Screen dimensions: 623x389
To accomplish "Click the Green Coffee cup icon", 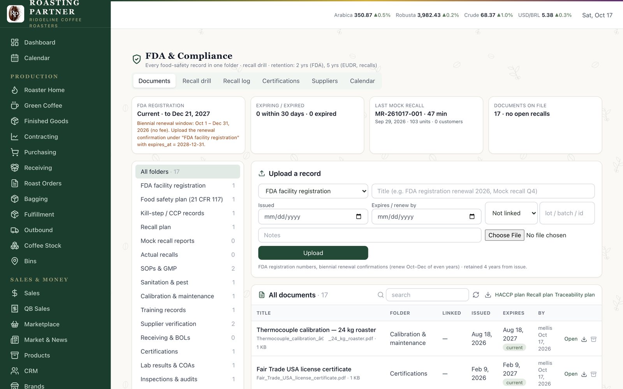I will (15, 105).
